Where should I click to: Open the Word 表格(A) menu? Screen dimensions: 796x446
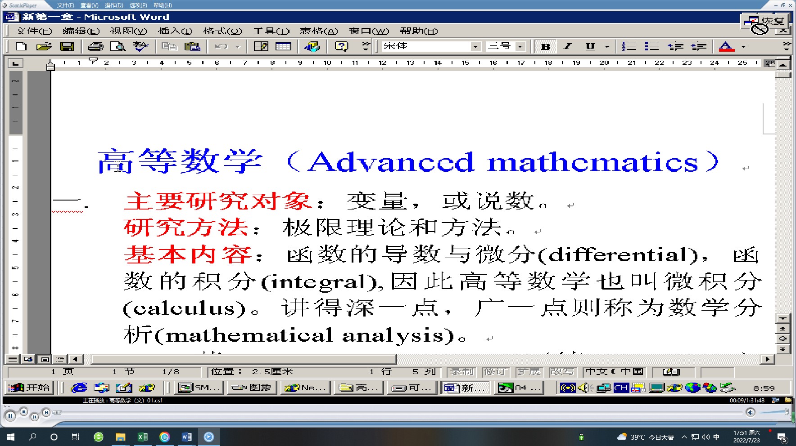(319, 31)
